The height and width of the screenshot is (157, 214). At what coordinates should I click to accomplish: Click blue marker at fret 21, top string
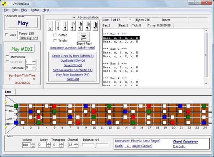point(180,106)
